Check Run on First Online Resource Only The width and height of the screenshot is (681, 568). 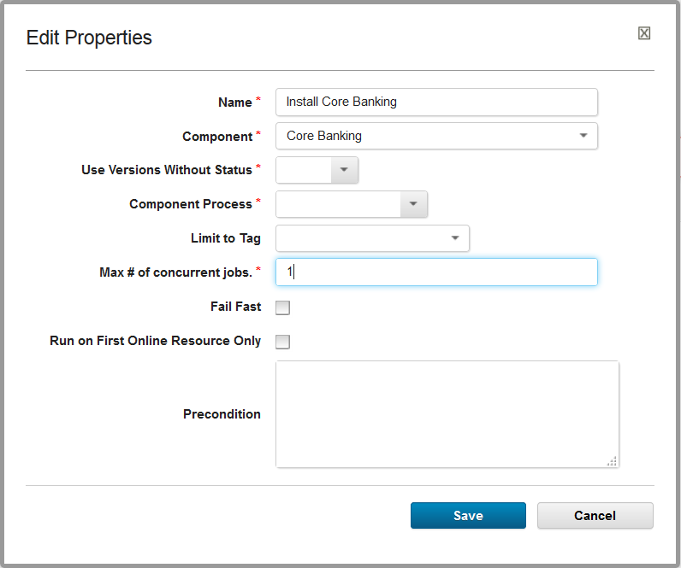283,342
